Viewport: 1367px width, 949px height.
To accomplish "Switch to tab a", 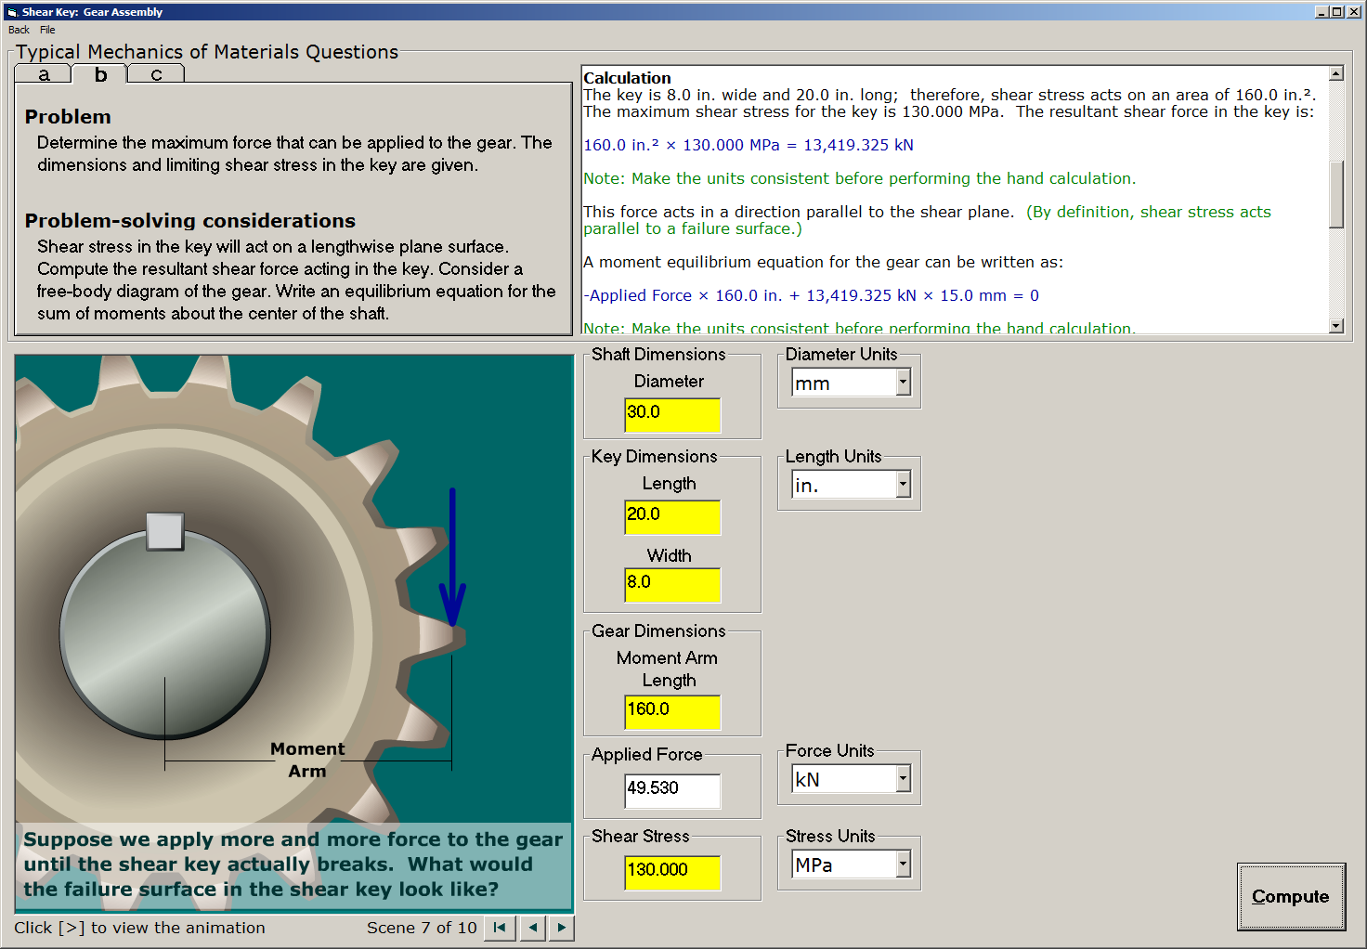I will pos(43,74).
